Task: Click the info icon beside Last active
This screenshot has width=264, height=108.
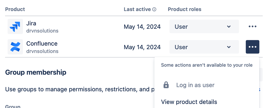Action: [154, 9]
